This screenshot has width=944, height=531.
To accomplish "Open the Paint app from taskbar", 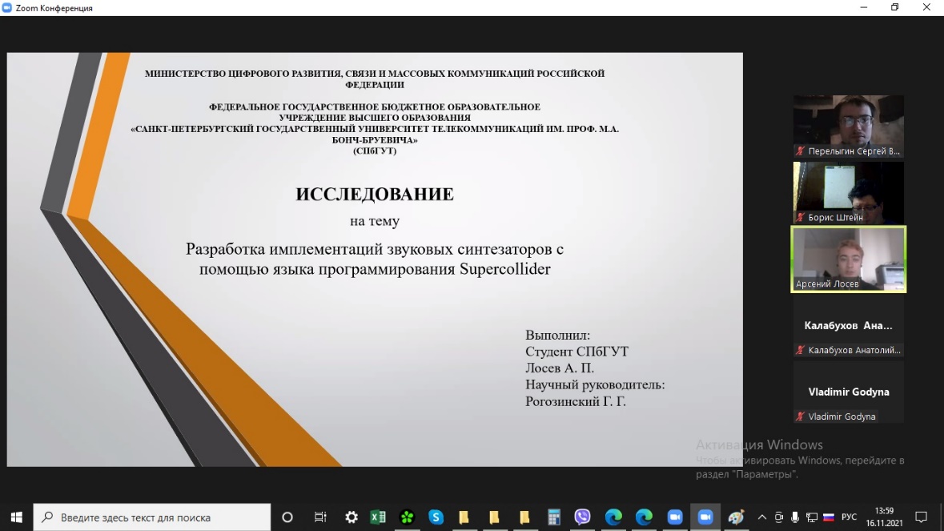I will tap(736, 517).
